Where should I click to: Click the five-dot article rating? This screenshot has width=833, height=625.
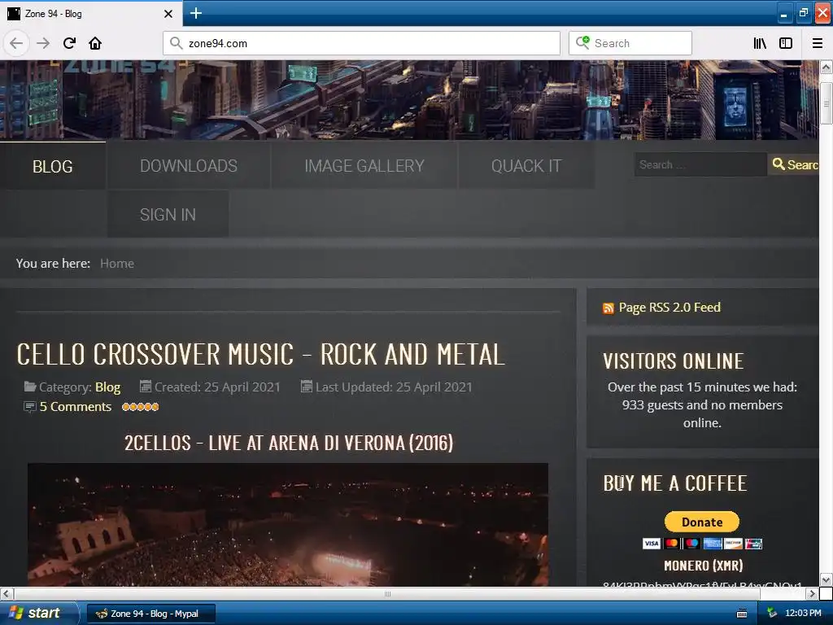coord(140,407)
